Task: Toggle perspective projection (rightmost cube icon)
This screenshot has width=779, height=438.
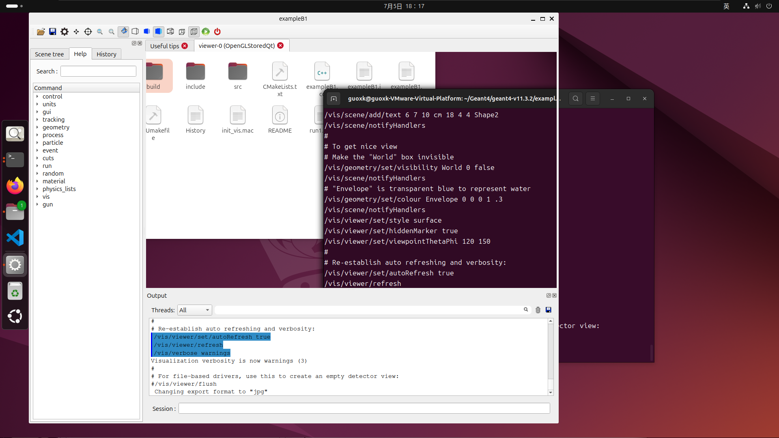Action: click(194, 32)
